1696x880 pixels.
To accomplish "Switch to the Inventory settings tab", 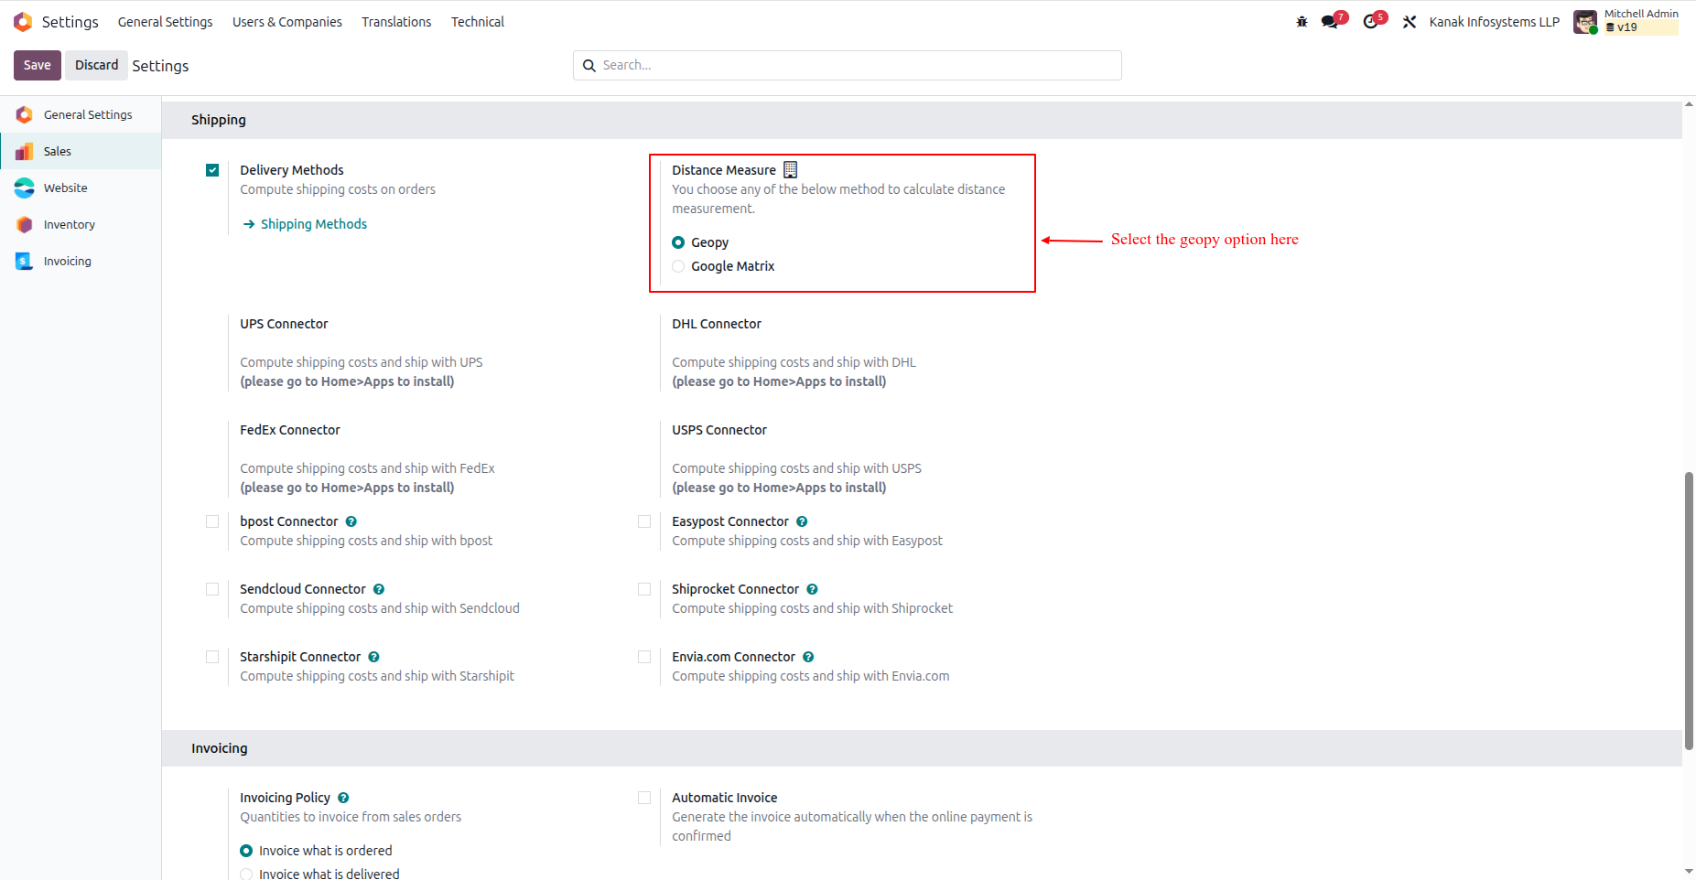I will point(69,224).
